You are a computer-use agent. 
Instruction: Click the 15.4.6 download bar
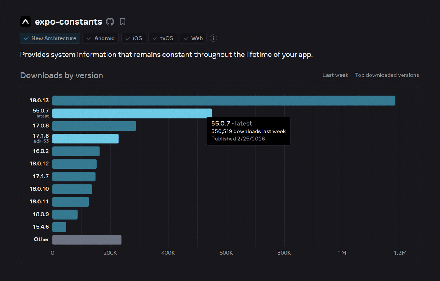point(59,227)
